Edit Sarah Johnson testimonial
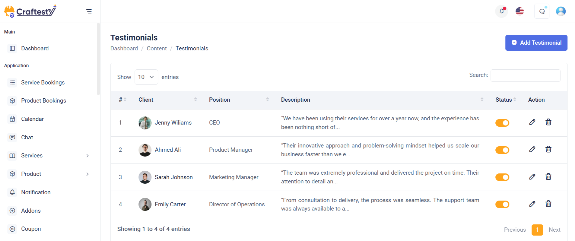This screenshot has height=241, width=575. point(532,177)
